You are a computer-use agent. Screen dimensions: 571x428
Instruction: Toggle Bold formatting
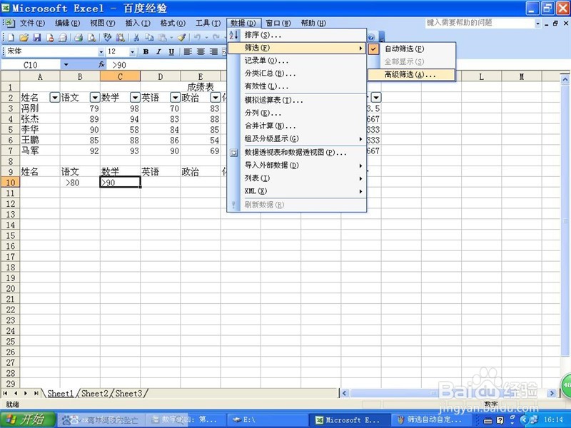coord(146,51)
